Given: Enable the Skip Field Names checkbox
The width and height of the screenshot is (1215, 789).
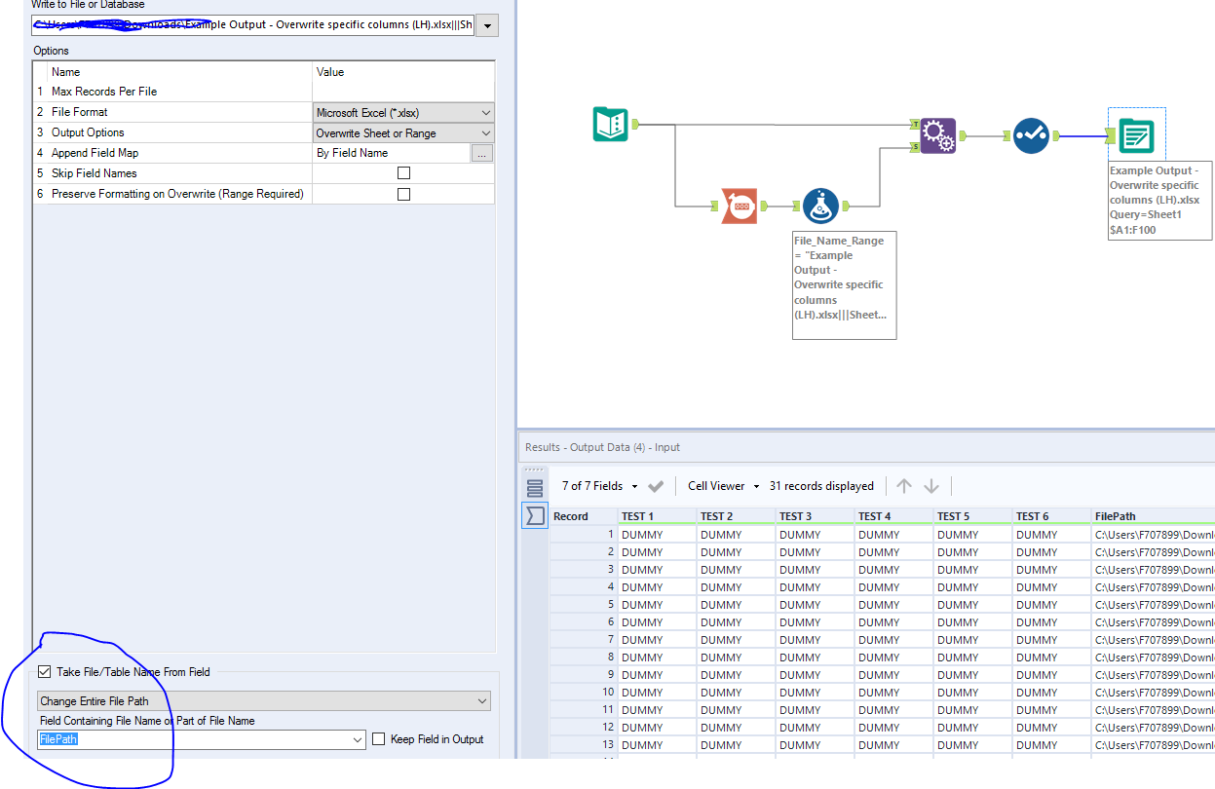Looking at the screenshot, I should point(402,172).
